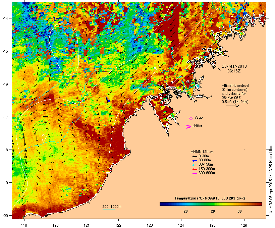Click the magenta 300-600m arrow legend symbol
275x228 pixels.
195,173
